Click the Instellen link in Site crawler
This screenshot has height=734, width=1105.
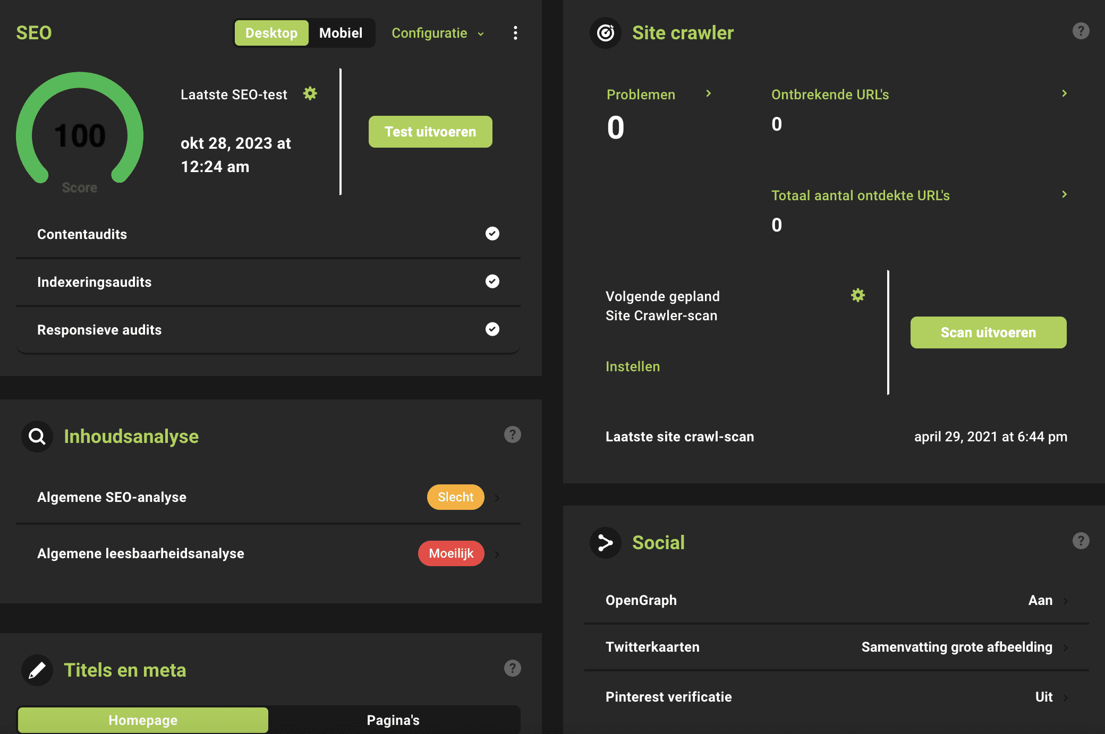(x=632, y=366)
